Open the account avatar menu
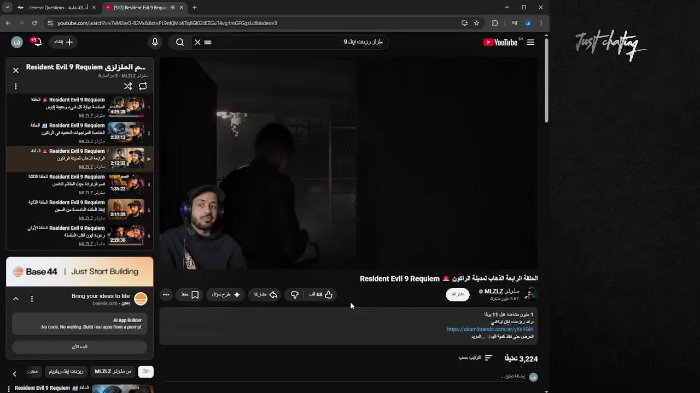Viewport: 700px width, 393px height. pyautogui.click(x=17, y=42)
